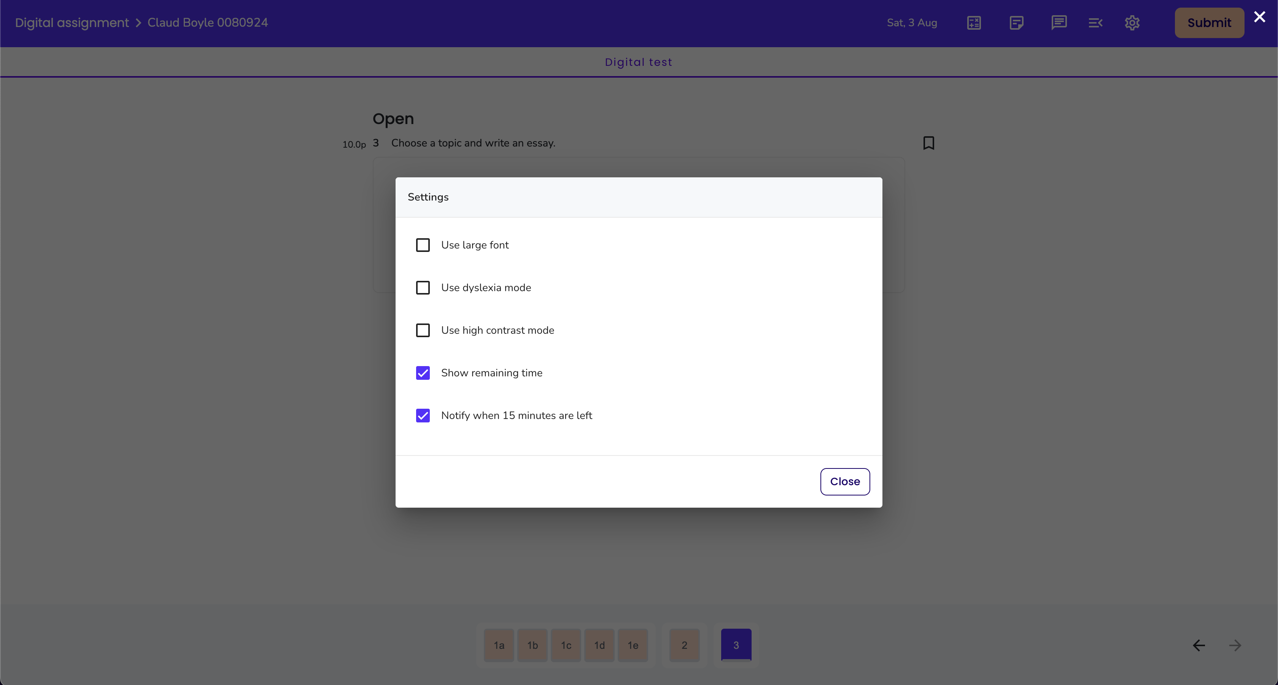Jump to question 1a
1278x685 pixels.
click(x=499, y=645)
